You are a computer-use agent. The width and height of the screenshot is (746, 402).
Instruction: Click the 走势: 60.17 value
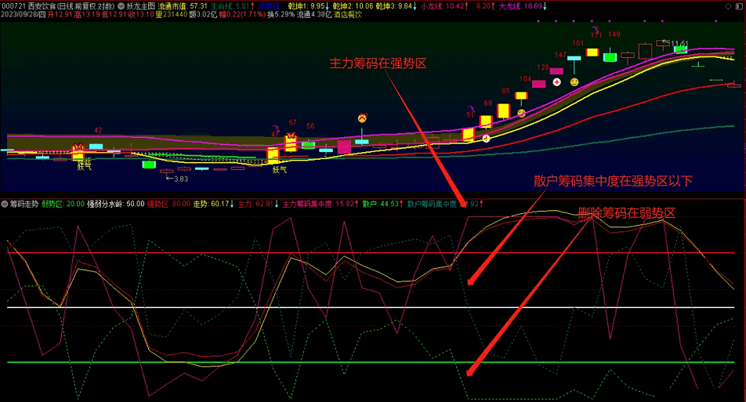click(x=213, y=204)
